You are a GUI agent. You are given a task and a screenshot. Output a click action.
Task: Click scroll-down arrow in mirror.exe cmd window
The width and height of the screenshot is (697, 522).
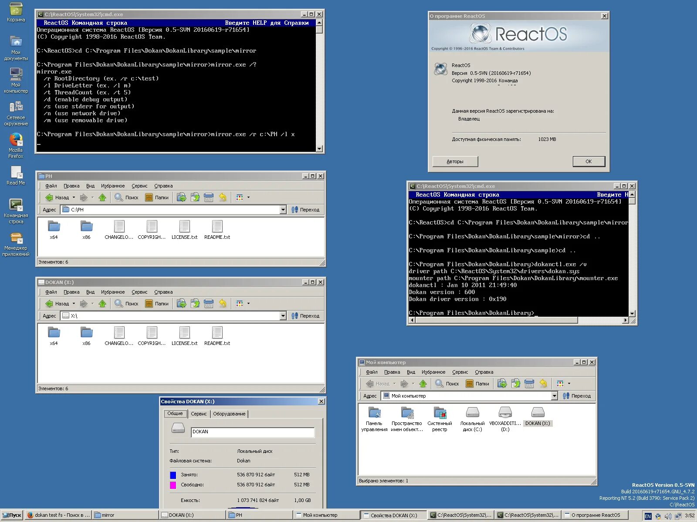click(319, 149)
